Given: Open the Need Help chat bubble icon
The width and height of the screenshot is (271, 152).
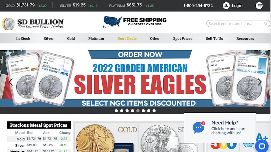Looking at the screenshot, I should tap(199, 128).
